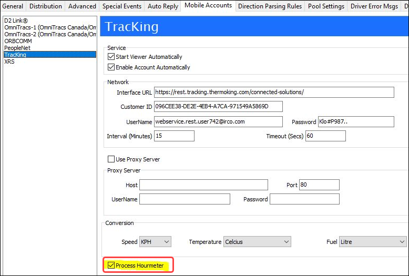Open the Distribution tab

click(x=46, y=6)
